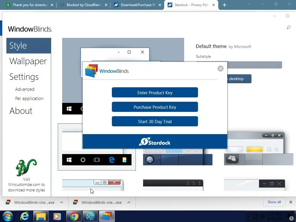
Task: Click the Wincustomize gecko mascot icon
Action: click(26, 167)
